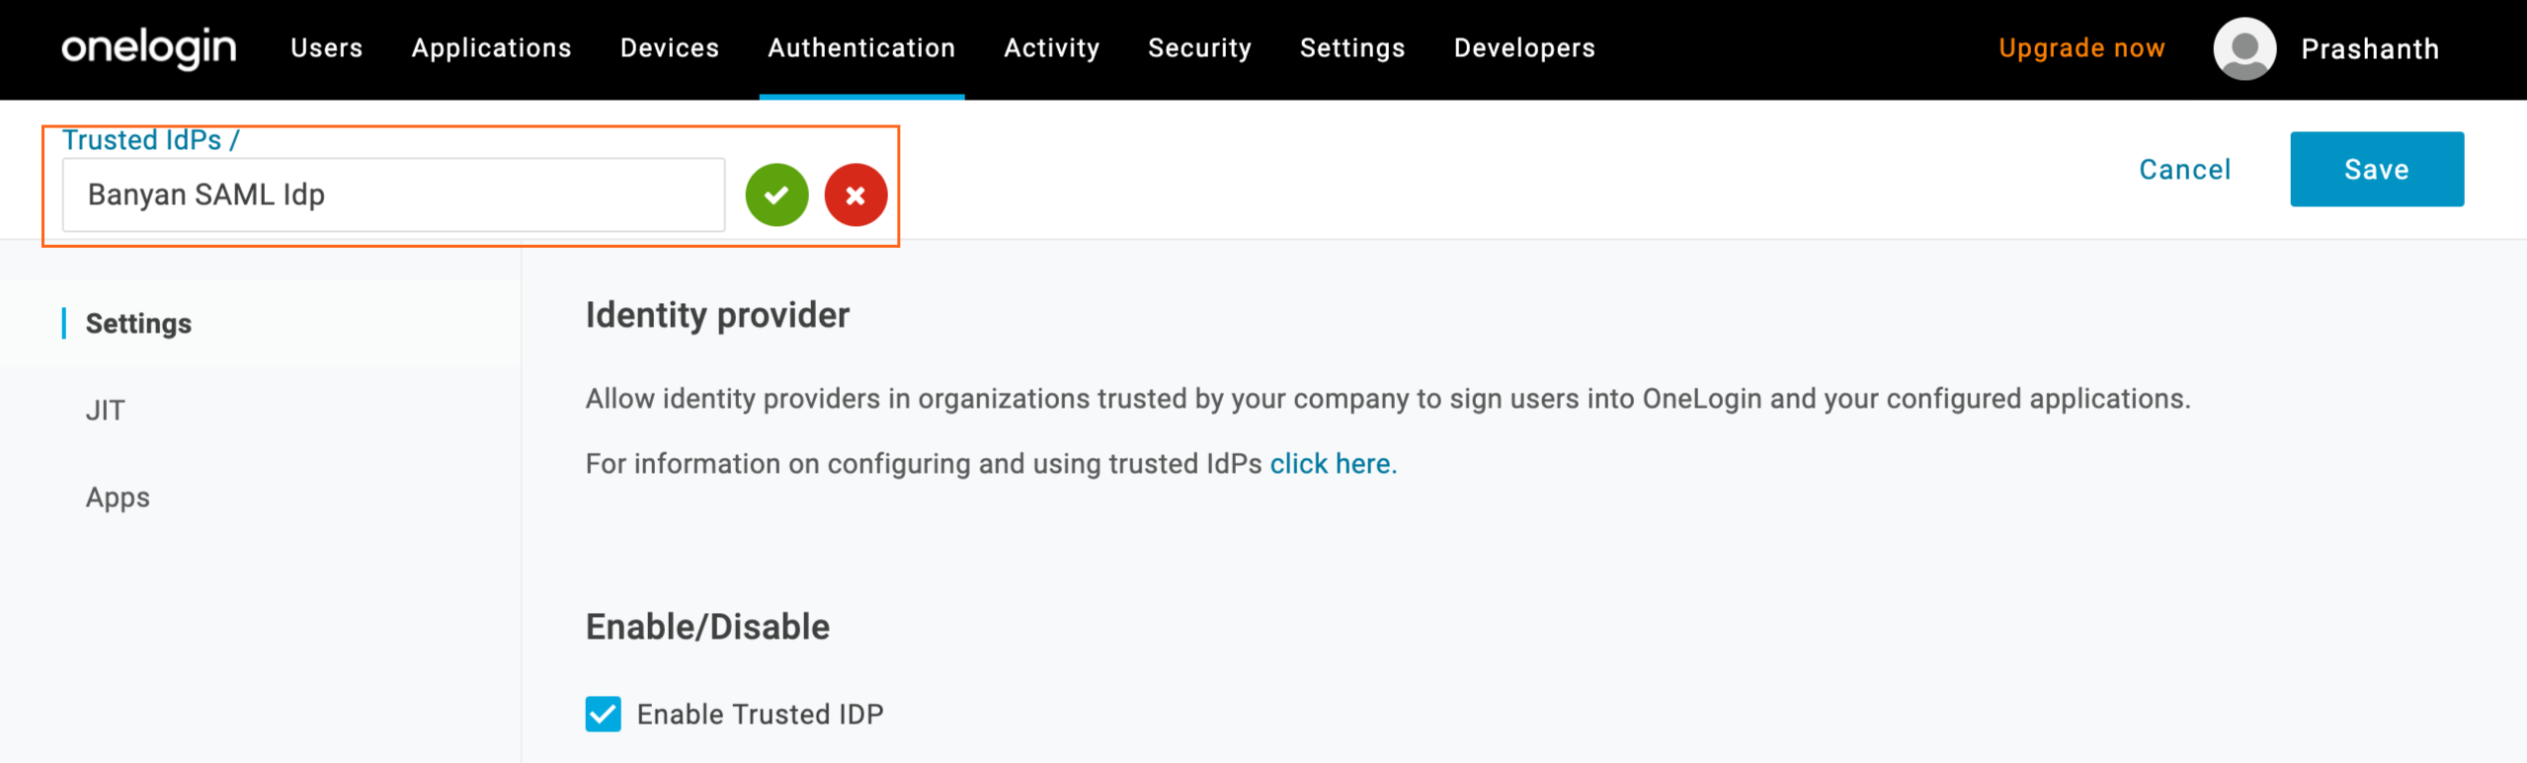The height and width of the screenshot is (763, 2527).
Task: Open the Security menu
Action: 1199,48
